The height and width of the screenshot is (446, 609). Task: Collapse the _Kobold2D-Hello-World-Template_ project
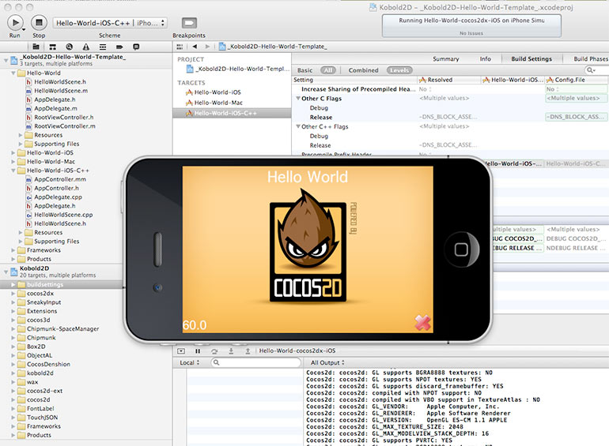(x=6, y=60)
